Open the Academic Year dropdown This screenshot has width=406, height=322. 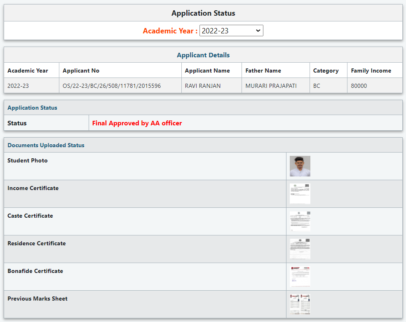point(231,31)
